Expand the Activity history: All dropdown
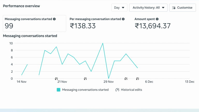Viewport: 199px width, 112px height. click(148, 8)
